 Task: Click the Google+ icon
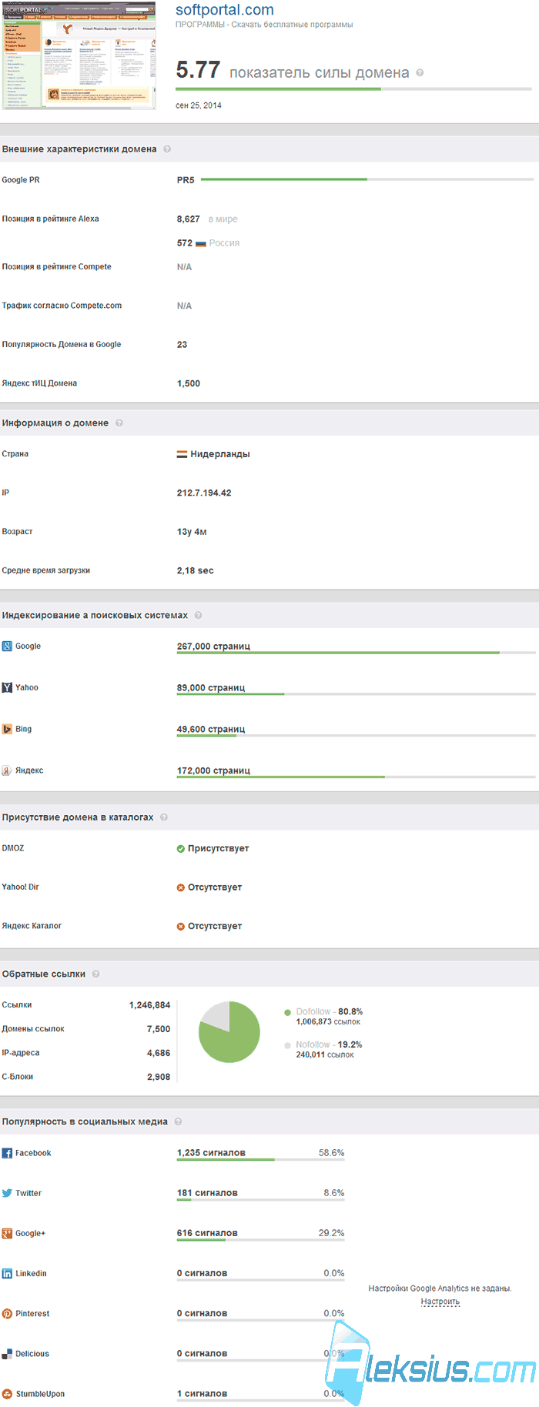(7, 1234)
